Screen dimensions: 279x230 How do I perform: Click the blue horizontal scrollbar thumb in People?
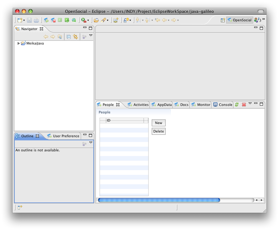click(x=159, y=200)
